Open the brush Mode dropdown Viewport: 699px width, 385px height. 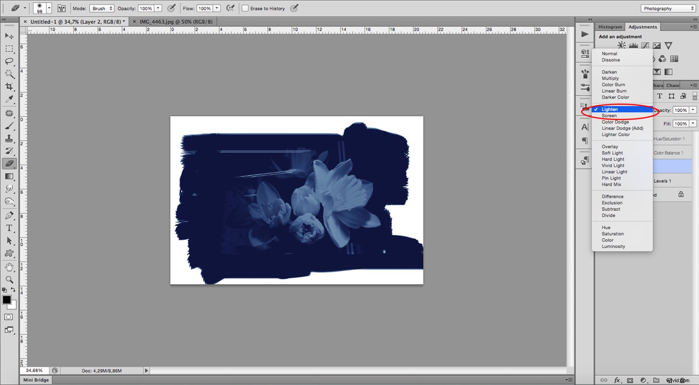102,8
